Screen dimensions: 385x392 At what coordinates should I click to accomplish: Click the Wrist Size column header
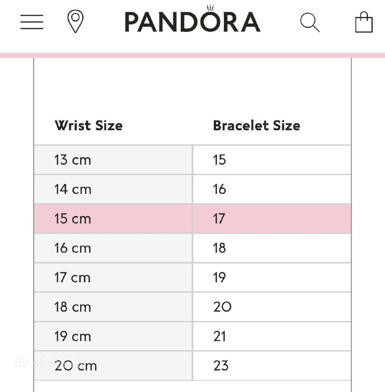(x=89, y=125)
